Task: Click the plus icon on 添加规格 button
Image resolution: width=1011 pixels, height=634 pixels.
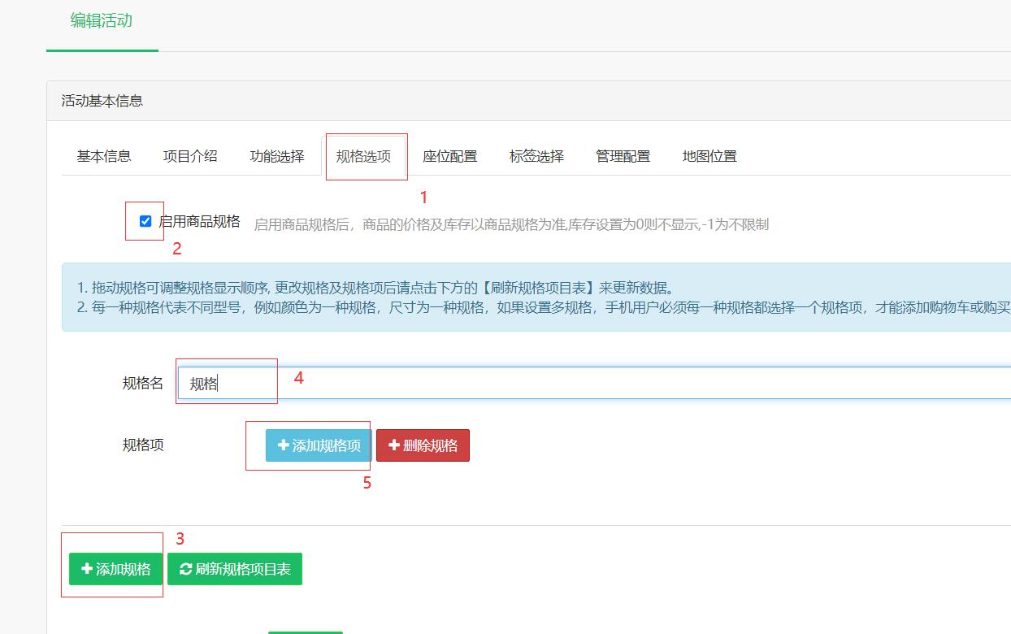Action: pos(86,569)
